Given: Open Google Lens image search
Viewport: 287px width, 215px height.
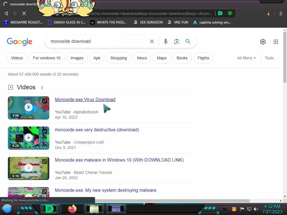Looking at the screenshot, I should coord(177,41).
